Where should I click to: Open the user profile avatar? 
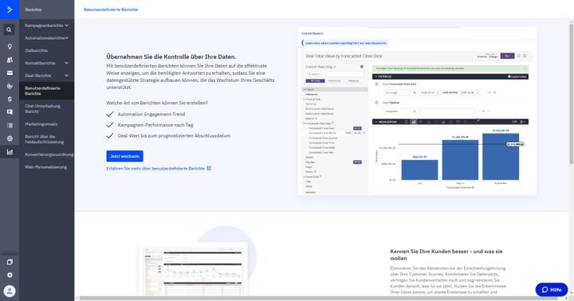point(10,291)
